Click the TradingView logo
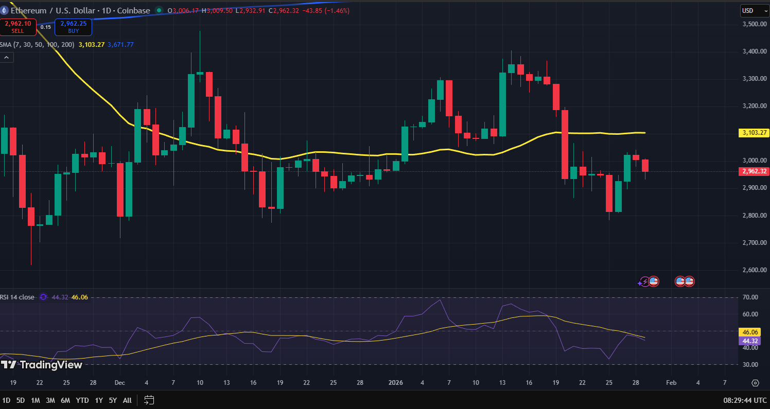Image resolution: width=770 pixels, height=409 pixels. tap(41, 365)
